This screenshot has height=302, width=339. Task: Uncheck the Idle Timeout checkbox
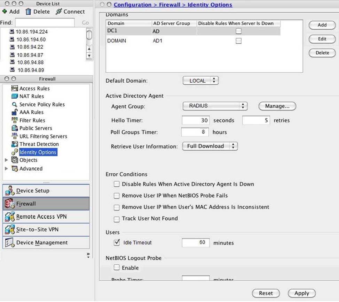pyautogui.click(x=117, y=242)
